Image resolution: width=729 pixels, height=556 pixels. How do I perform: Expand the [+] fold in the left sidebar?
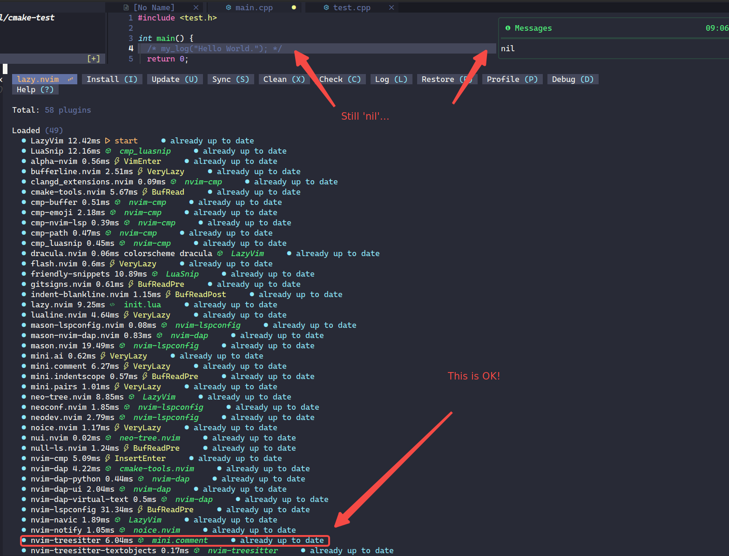93,58
